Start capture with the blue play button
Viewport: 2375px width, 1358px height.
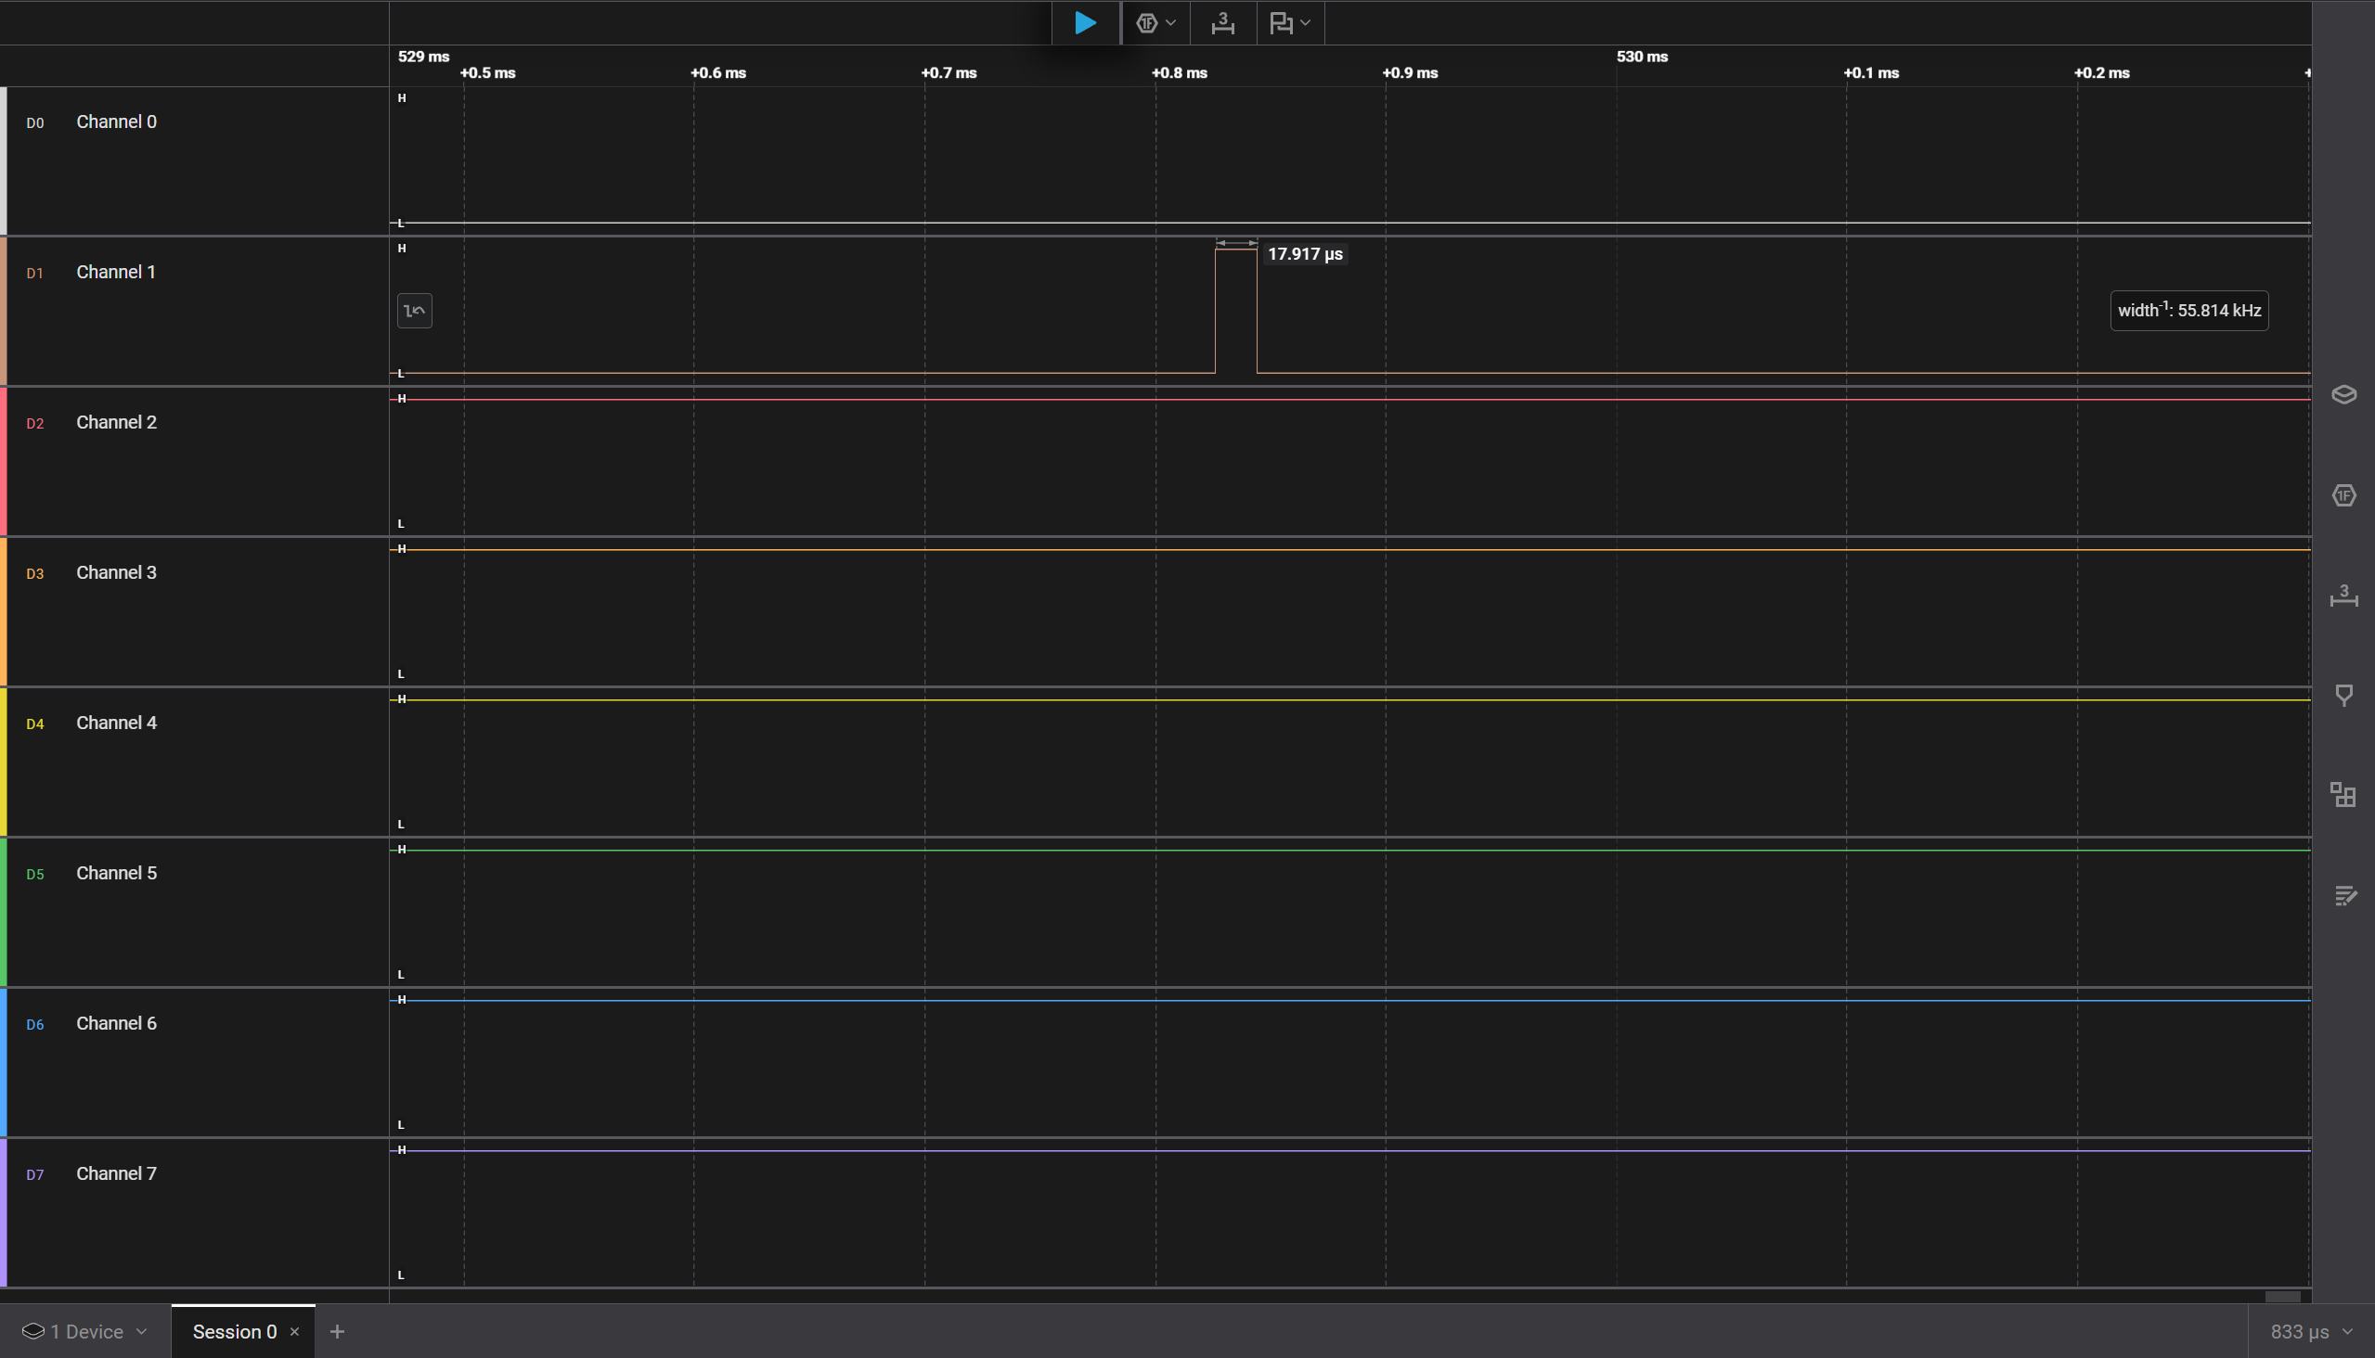pyautogui.click(x=1084, y=22)
